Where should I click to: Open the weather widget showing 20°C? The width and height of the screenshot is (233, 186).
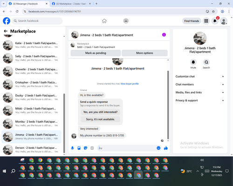tap(186, 171)
